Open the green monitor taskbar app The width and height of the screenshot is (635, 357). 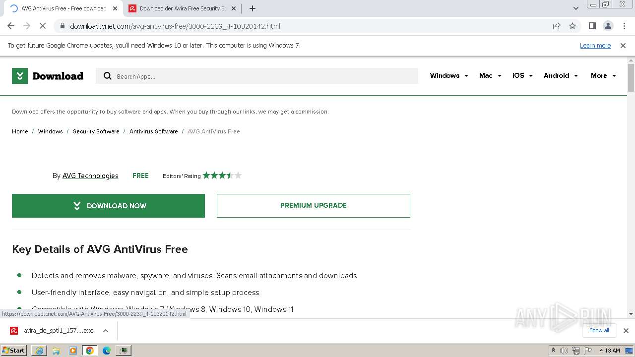pyautogui.click(x=124, y=351)
